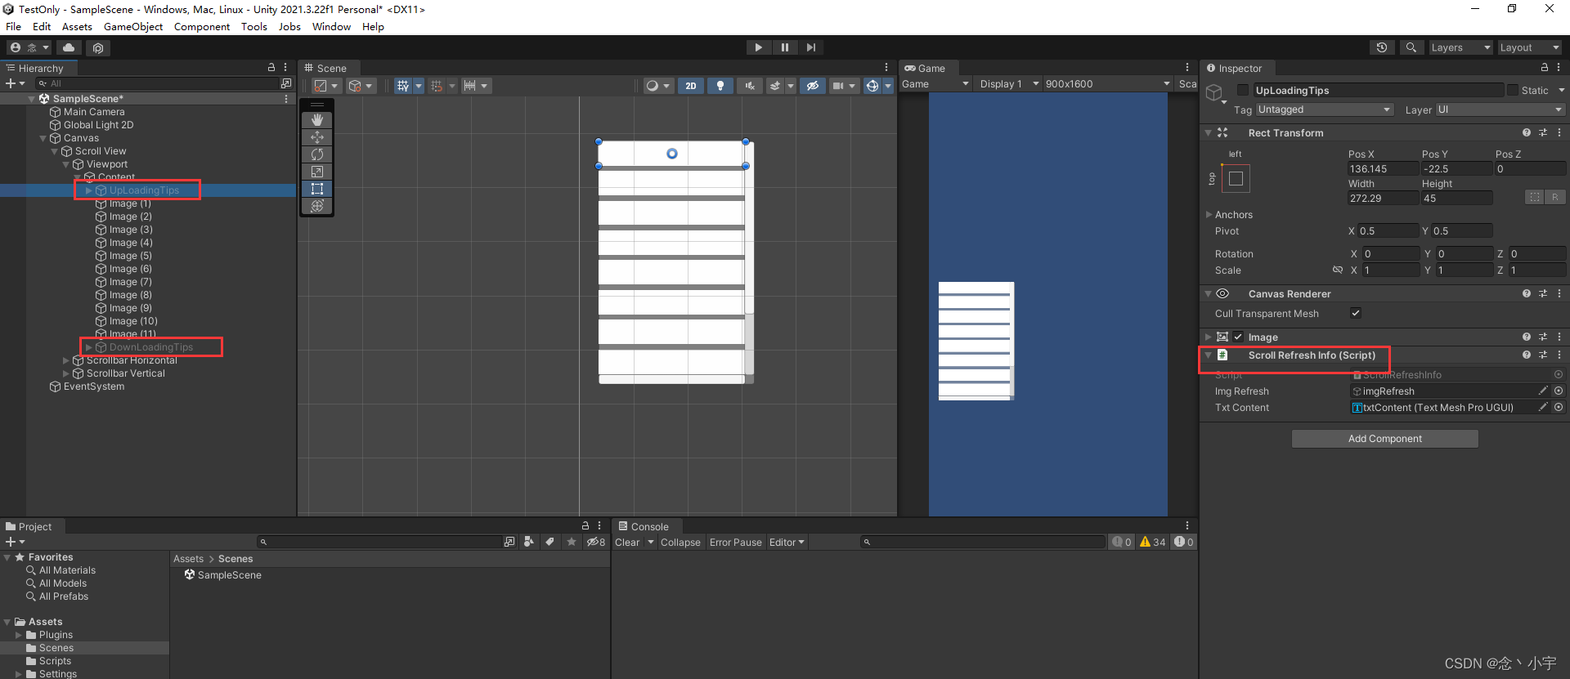Select the combined Transform tool

(x=317, y=206)
